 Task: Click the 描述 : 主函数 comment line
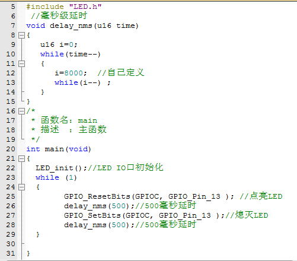tap(69, 129)
